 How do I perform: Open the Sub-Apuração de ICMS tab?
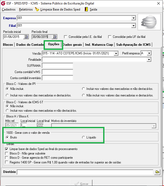tap(133, 45)
